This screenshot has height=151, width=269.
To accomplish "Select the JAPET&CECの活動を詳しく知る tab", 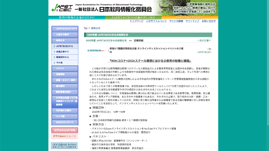I will (133, 17).
